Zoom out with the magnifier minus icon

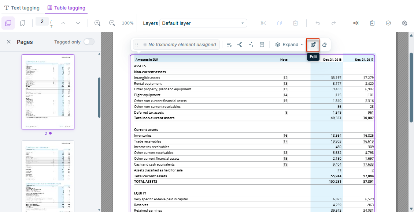tap(112, 23)
